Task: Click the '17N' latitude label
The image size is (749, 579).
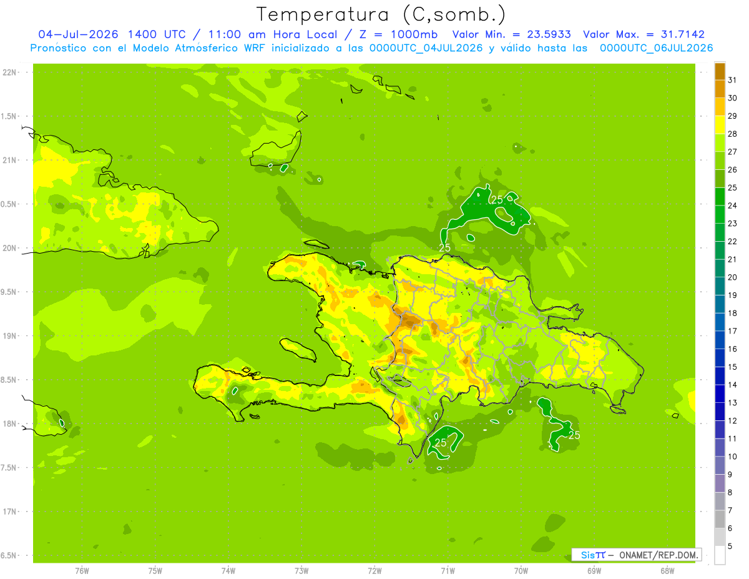Action: click(x=11, y=512)
